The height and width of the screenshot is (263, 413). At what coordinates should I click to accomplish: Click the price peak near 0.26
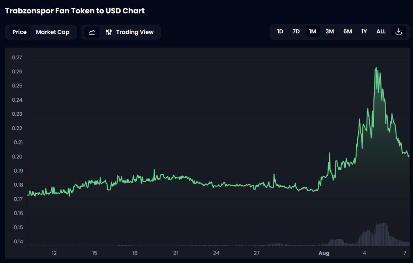coord(376,68)
